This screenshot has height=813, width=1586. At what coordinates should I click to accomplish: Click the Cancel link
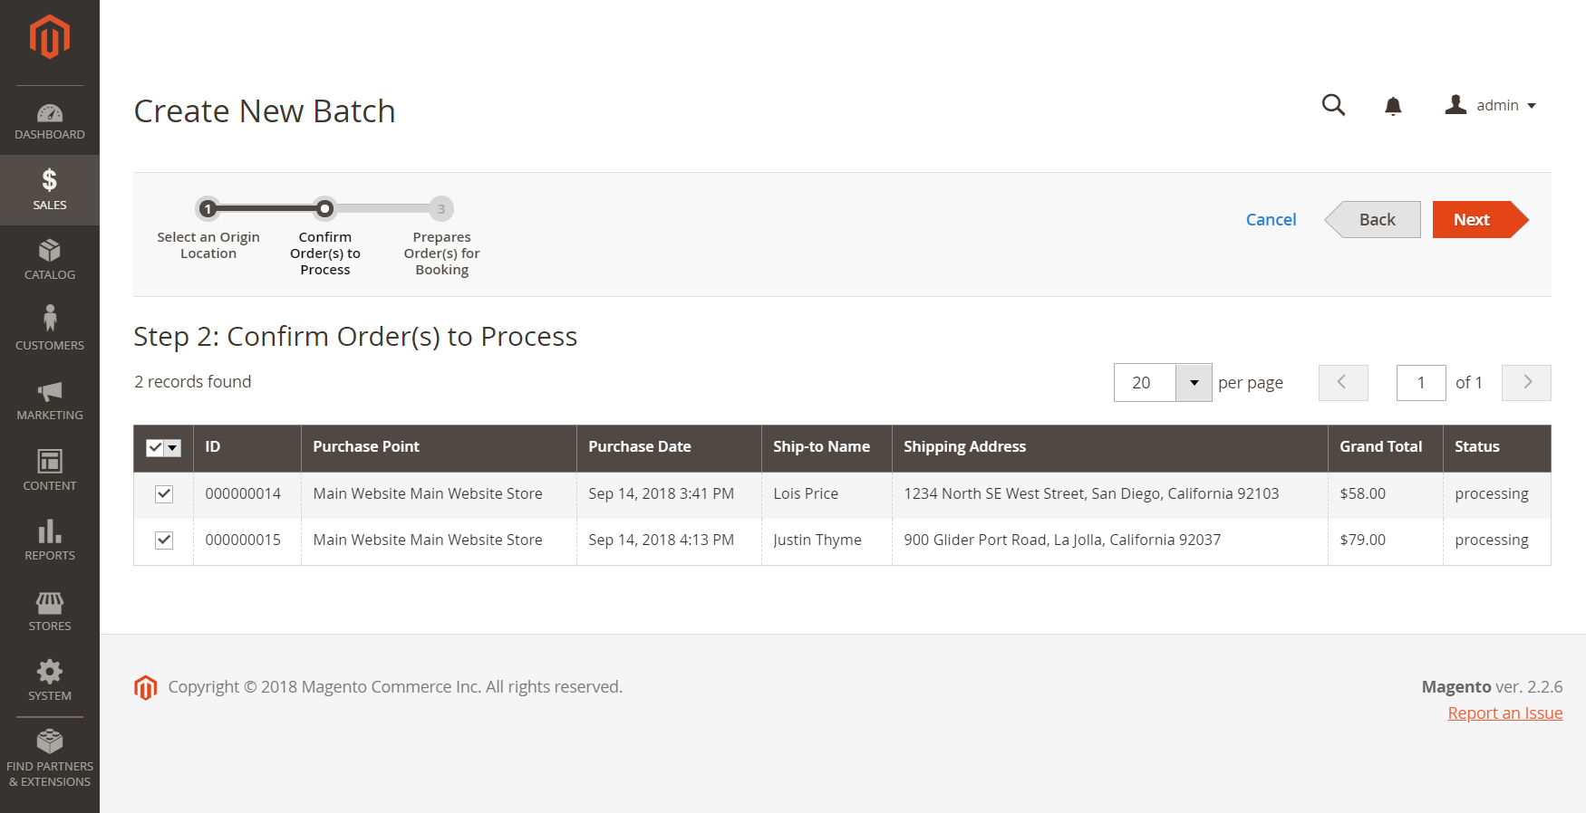[x=1271, y=219]
